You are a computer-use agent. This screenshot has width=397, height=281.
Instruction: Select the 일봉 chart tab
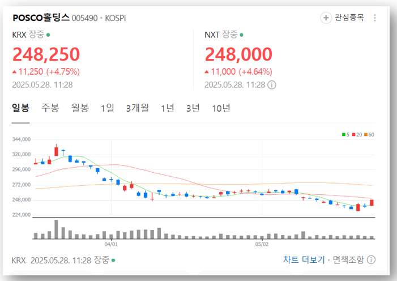20,108
